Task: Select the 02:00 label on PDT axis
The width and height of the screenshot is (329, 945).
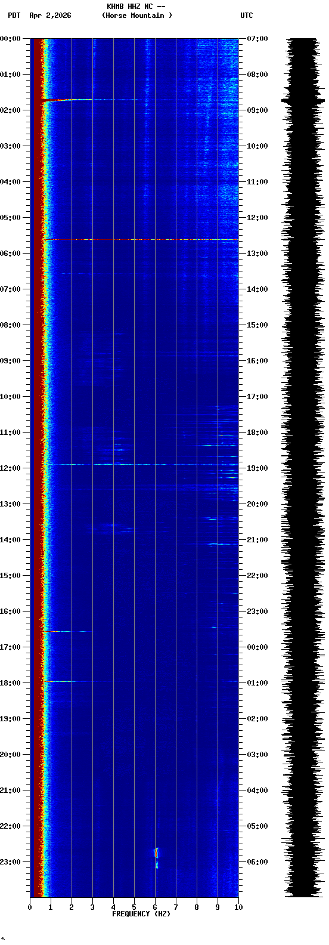Action: pos(10,110)
